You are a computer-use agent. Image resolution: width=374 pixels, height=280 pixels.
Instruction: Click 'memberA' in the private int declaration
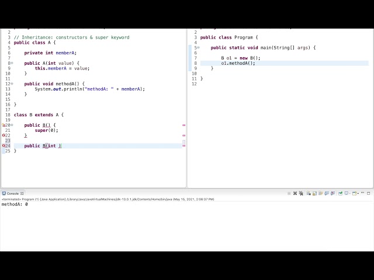[65, 53]
